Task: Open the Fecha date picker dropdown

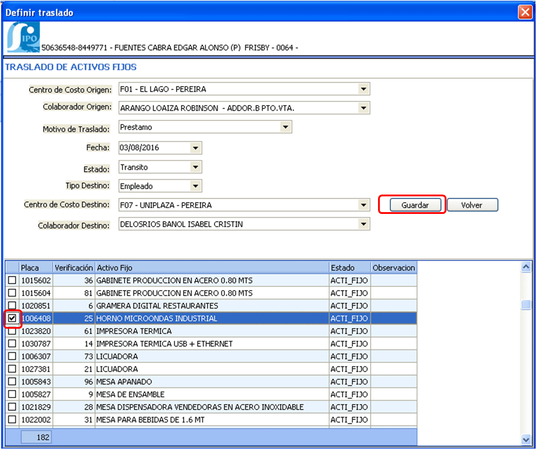Action: 195,148
